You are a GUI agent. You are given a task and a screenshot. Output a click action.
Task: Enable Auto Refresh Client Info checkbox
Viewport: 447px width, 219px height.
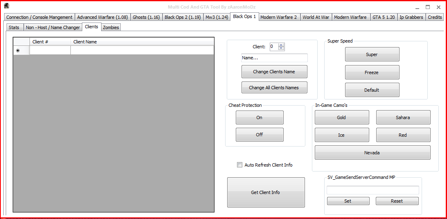click(x=239, y=165)
